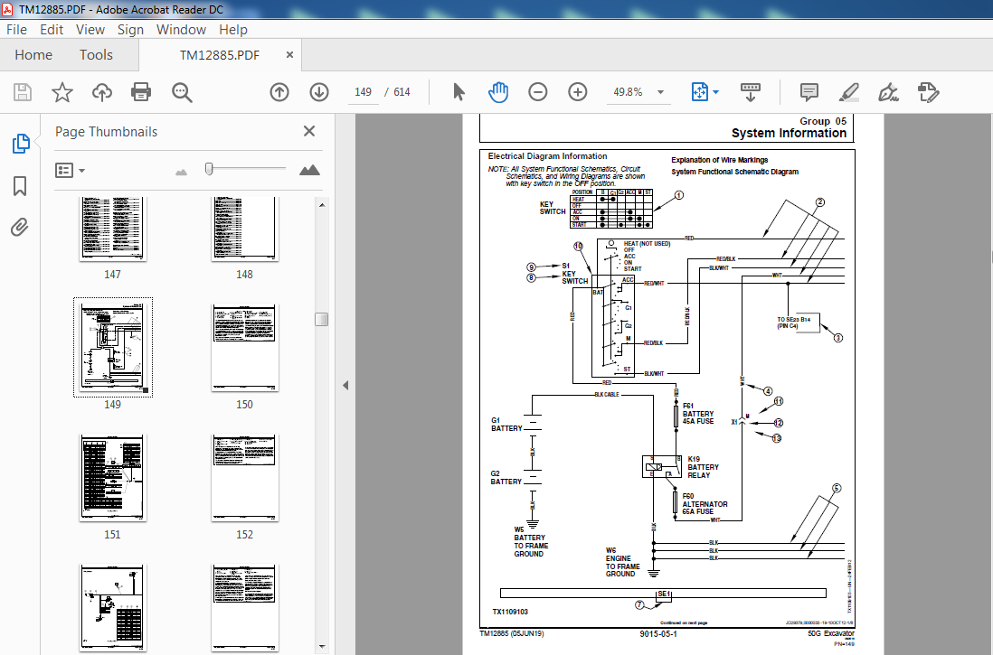Activate the hand pan tool

point(498,92)
